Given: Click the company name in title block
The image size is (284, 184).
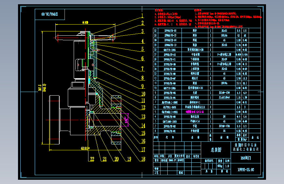Looking at the screenshot, I should 246,147.
